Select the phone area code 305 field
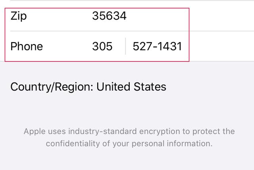The image size is (254, 170). (102, 46)
